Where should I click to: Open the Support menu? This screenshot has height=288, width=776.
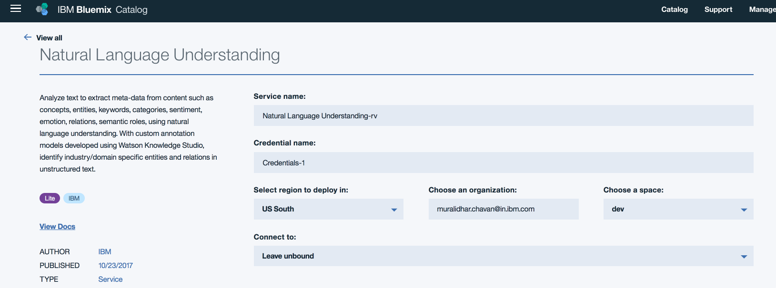718,10
